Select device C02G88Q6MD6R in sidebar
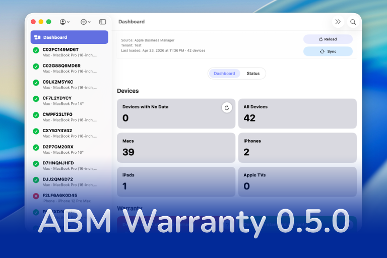 point(70,69)
